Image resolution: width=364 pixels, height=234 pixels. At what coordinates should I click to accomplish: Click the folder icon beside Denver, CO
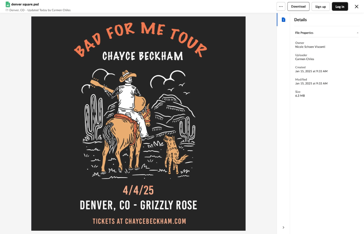(x=7, y=10)
